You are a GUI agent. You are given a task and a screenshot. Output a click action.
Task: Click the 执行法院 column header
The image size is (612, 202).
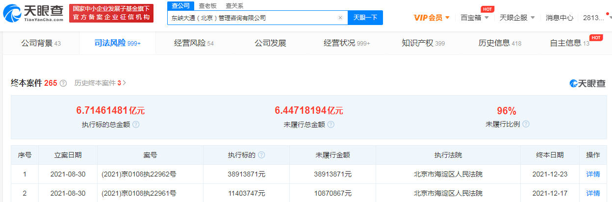pos(448,155)
